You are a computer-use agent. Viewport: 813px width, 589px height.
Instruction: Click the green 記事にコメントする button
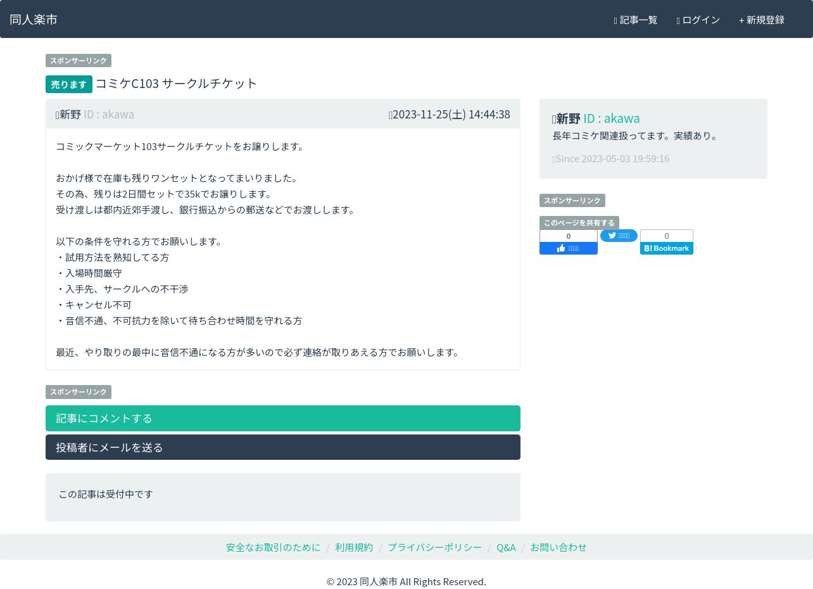(x=283, y=418)
